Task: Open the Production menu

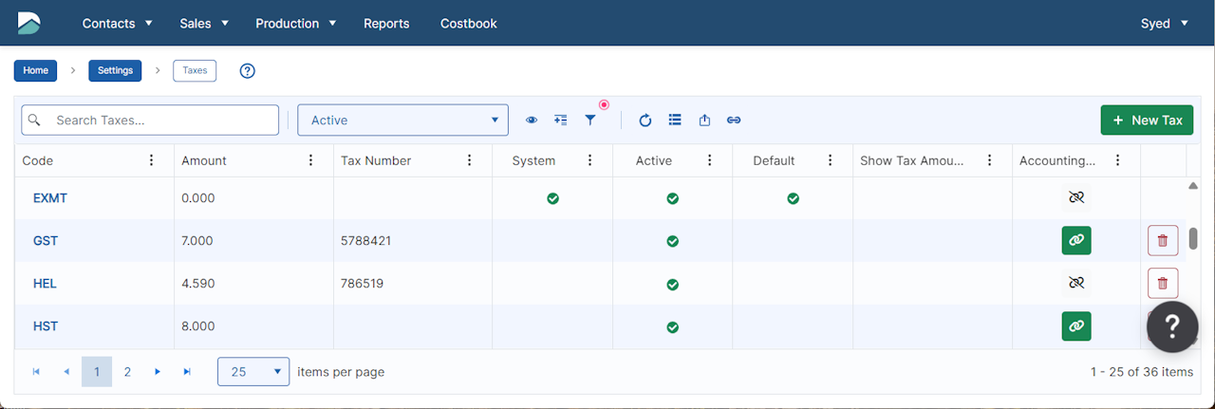Action: click(295, 23)
